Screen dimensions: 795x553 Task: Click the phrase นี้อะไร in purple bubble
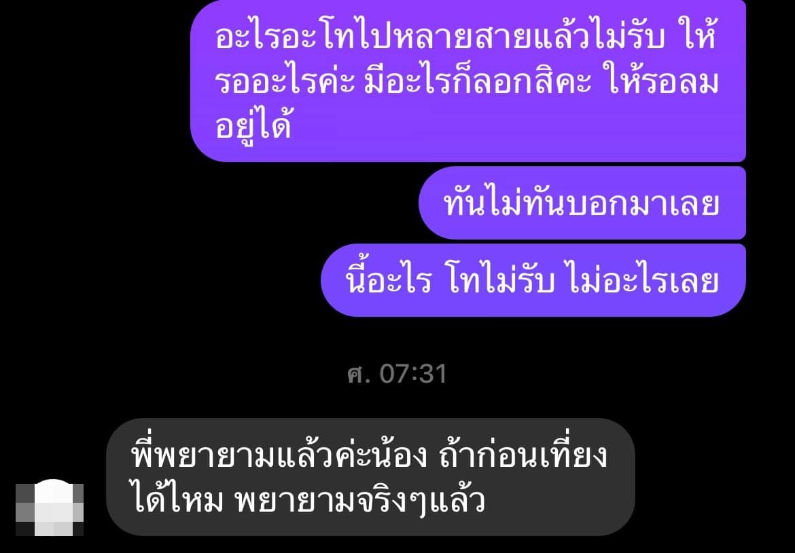click(x=389, y=280)
